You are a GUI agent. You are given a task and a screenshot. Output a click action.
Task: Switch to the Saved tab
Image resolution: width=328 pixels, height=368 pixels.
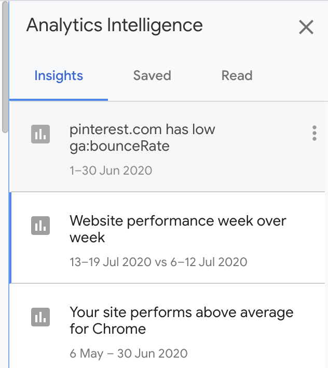point(152,76)
